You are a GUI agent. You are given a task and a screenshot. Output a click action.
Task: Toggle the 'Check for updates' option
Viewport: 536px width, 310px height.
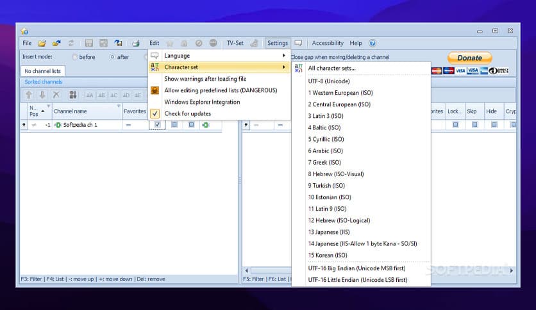pyautogui.click(x=187, y=113)
